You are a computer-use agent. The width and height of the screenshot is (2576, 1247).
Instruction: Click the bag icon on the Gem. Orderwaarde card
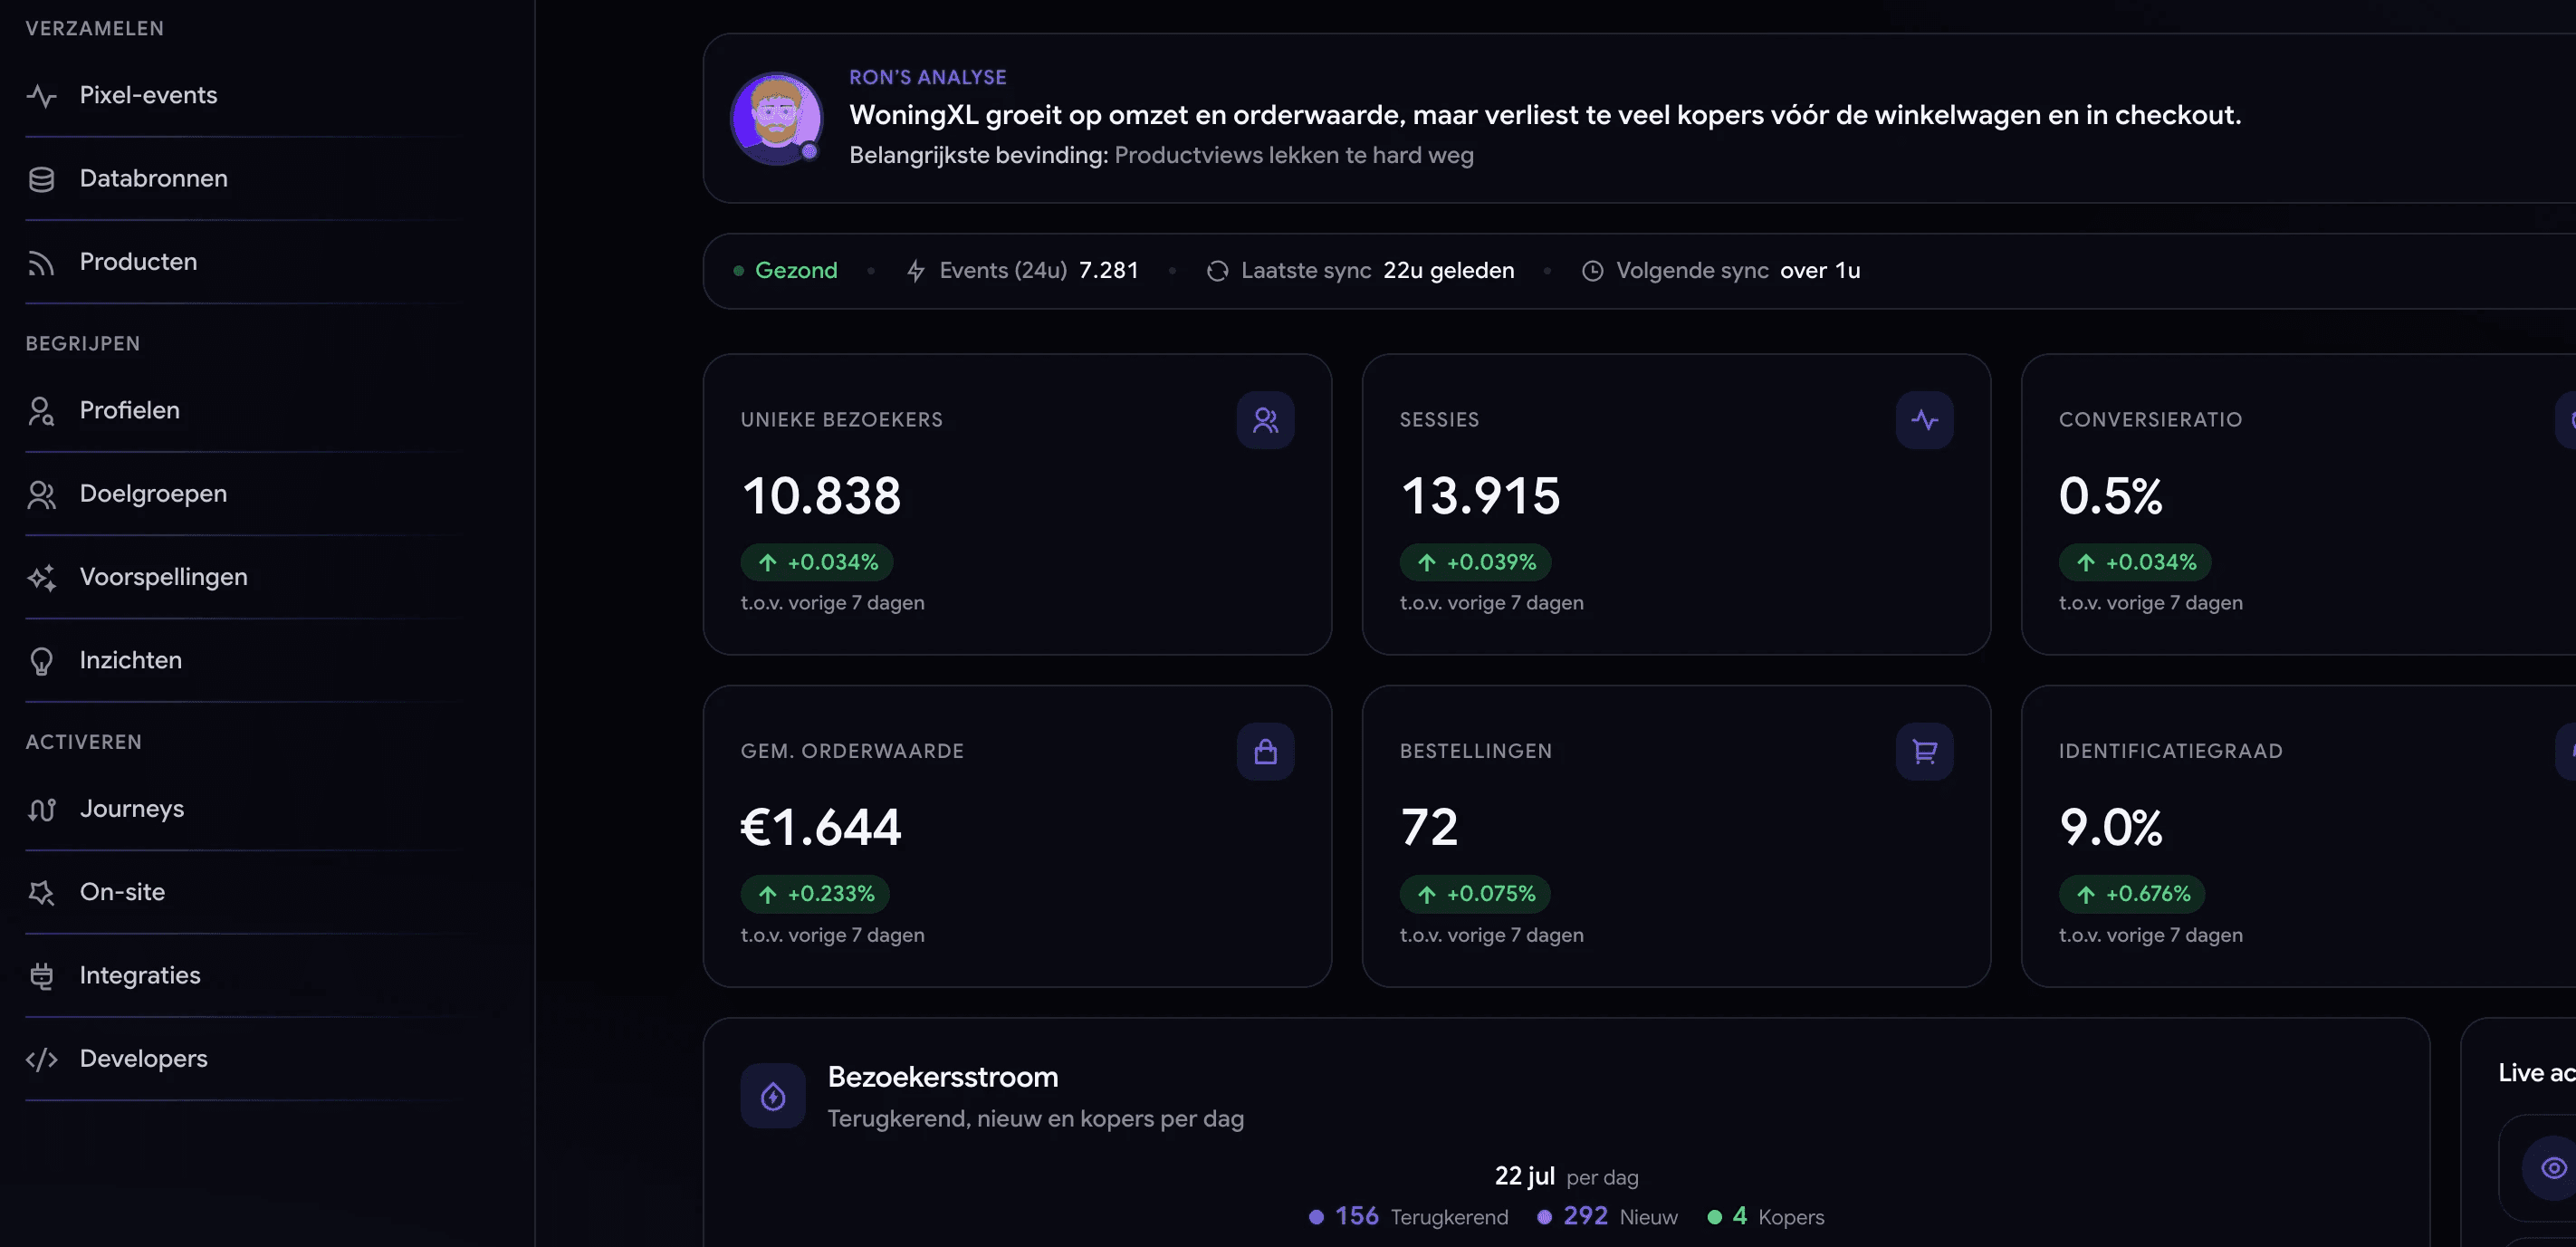(x=1265, y=751)
